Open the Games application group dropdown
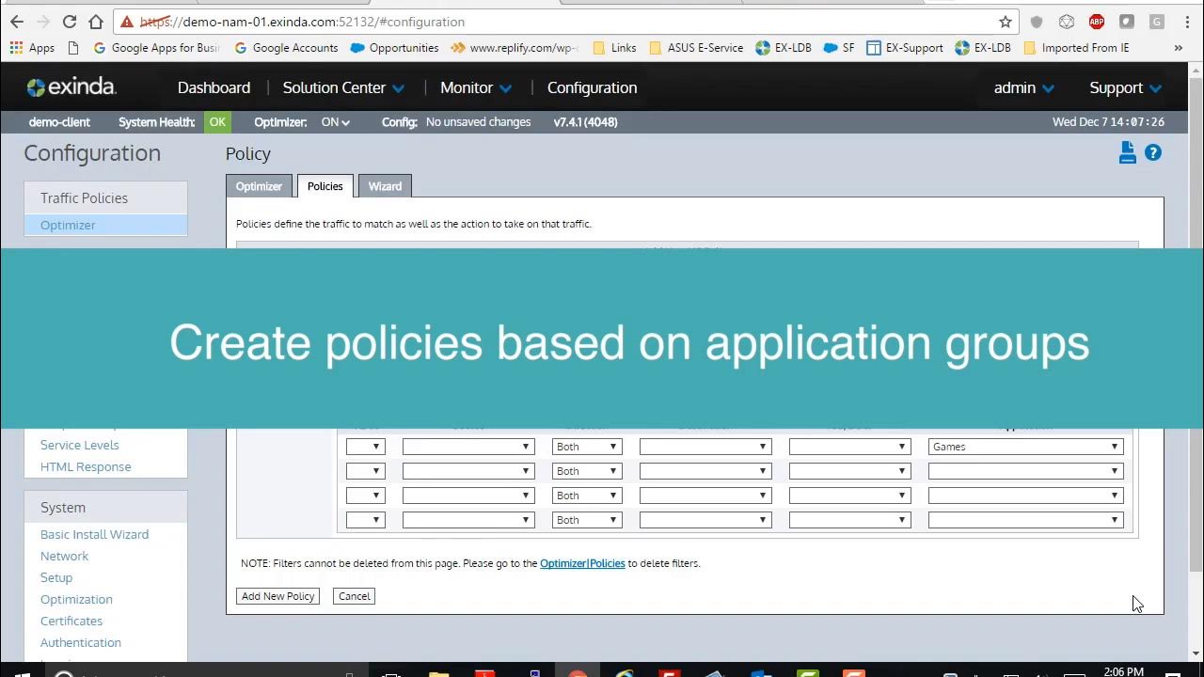Viewport: 1204px width, 677px height. [1024, 446]
